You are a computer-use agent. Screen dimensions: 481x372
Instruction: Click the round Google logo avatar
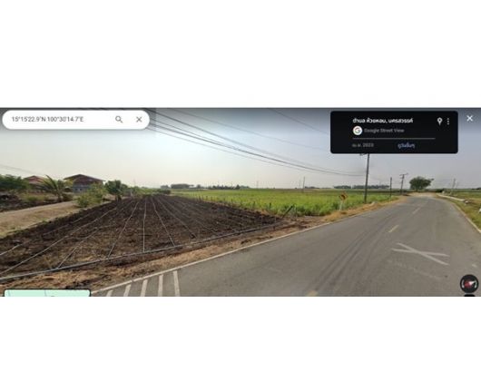[358, 131]
